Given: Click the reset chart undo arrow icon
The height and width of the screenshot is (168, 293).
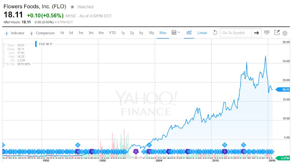Looking at the screenshot, I should (x=215, y=33).
